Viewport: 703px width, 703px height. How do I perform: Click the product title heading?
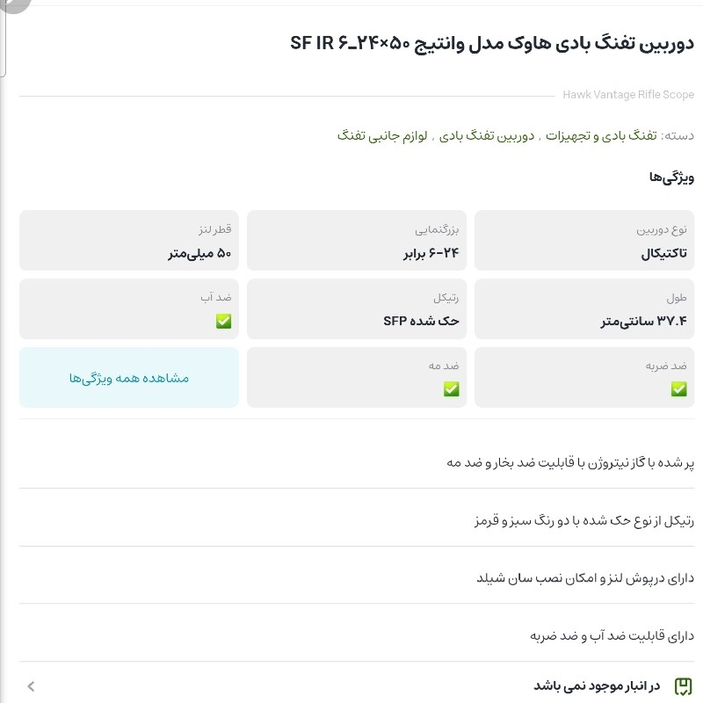[x=492, y=42]
